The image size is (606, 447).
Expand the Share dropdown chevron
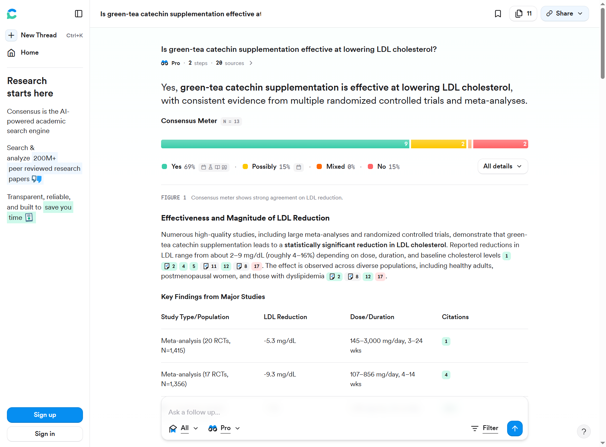580,13
